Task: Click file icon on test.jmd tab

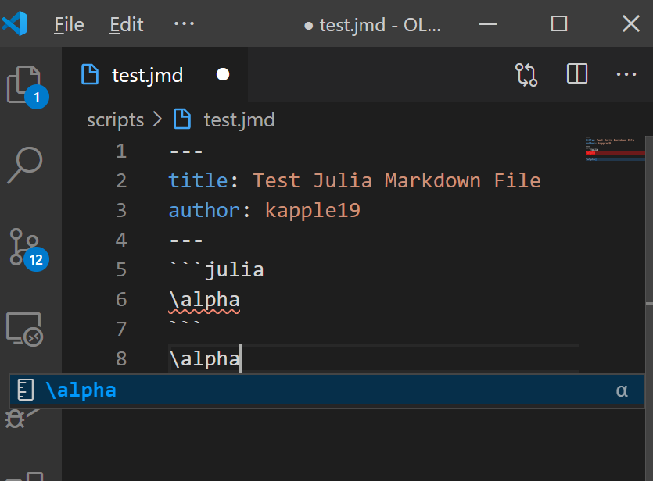Action: [90, 74]
